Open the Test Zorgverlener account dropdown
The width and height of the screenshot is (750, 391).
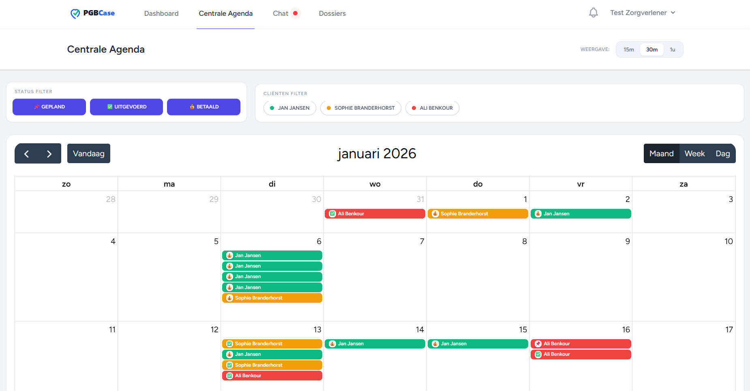click(643, 13)
